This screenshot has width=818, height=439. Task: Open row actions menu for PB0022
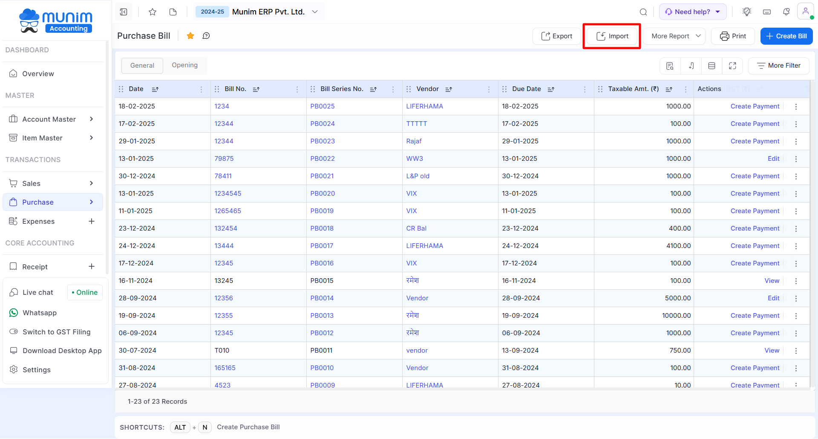click(796, 159)
